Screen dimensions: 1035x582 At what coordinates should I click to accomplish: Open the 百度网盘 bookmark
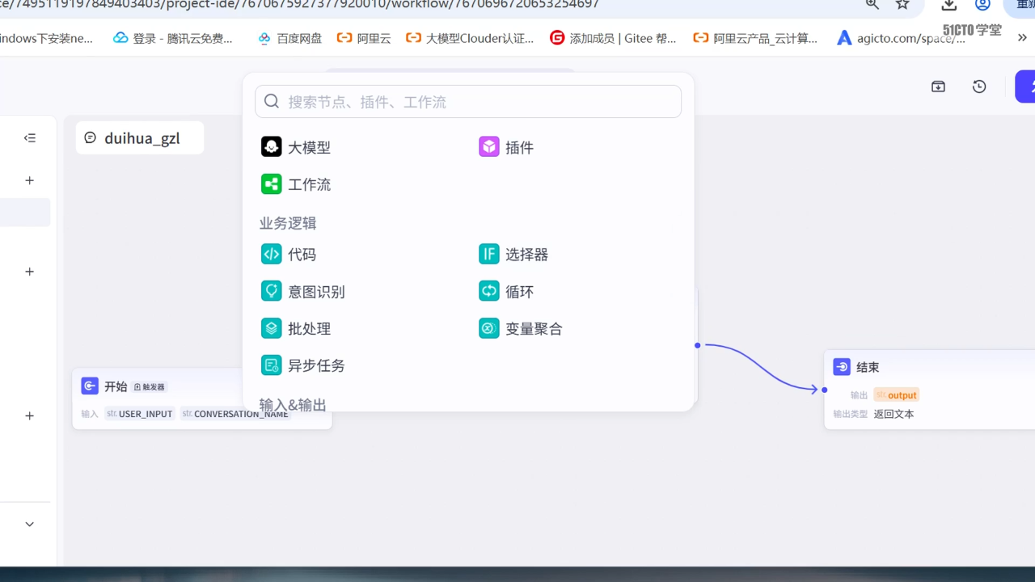[x=289, y=38]
